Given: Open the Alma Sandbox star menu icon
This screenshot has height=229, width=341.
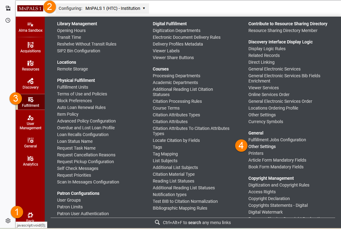Looking at the screenshot, I should (30, 25).
